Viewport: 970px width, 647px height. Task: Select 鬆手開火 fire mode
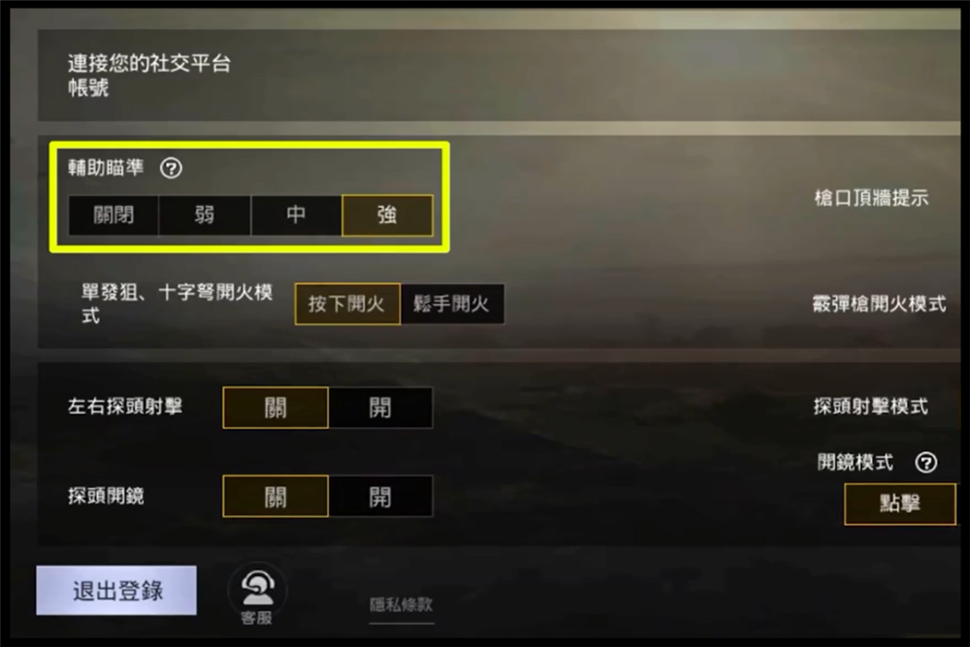[x=452, y=304]
